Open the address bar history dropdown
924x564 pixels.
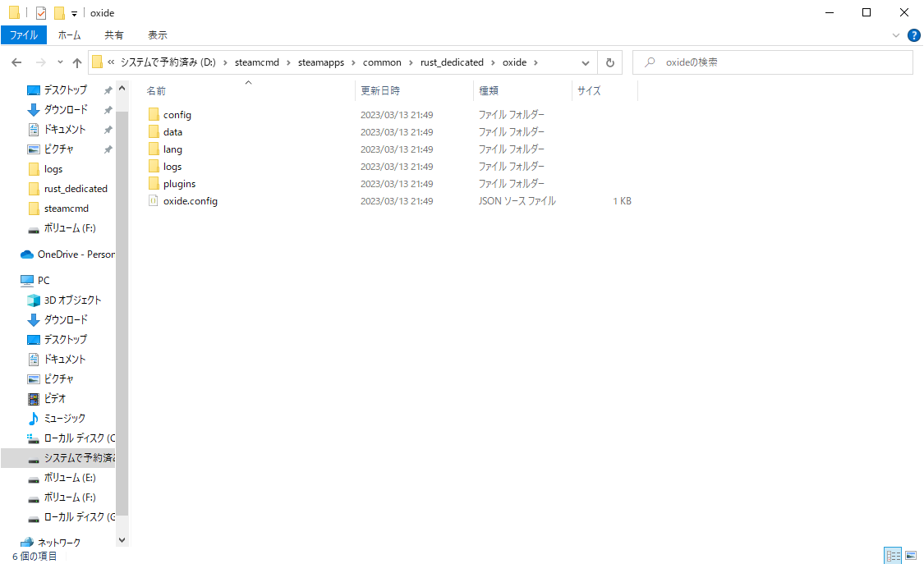tap(585, 62)
